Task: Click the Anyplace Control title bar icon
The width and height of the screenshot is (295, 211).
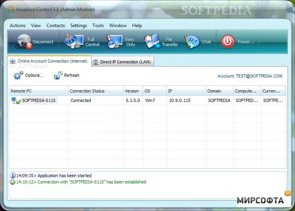Action: coord(11,9)
